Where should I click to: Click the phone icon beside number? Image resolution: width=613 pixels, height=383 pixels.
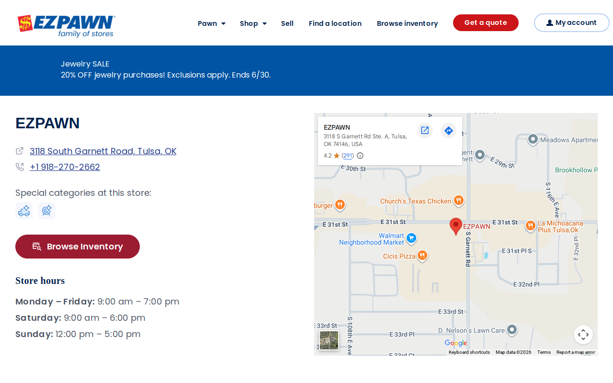pos(20,167)
